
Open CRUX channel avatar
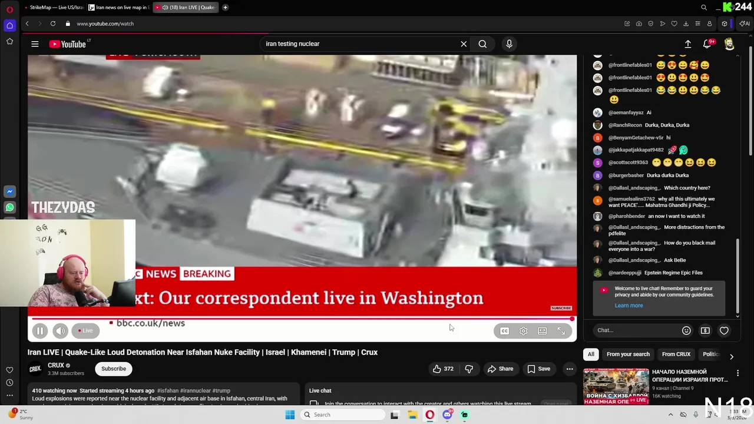point(35,369)
